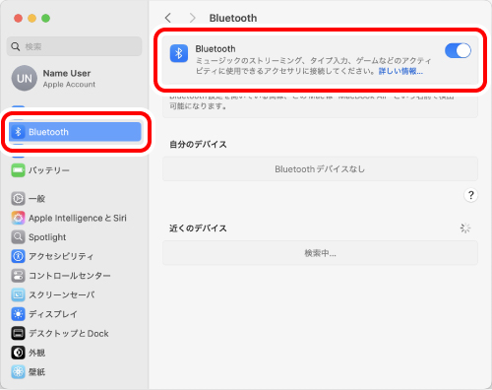Click the 壁紙 wallpaper icon
Screen dimensions: 492x390
(x=18, y=372)
